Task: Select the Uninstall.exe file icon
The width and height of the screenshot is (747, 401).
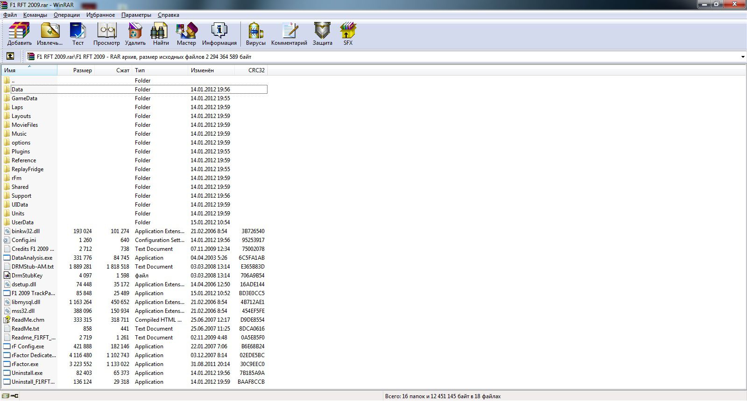Action: click(7, 373)
